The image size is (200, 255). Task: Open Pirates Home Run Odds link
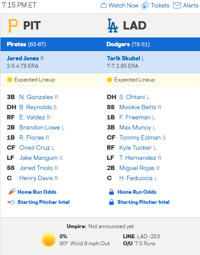(37, 192)
